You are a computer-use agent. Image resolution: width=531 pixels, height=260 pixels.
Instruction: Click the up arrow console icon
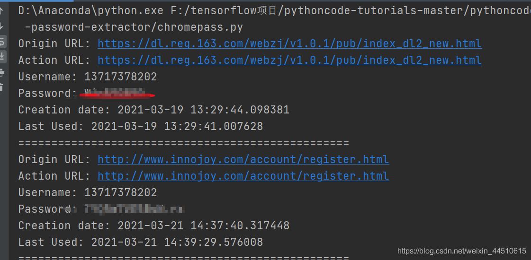pyautogui.click(x=2, y=10)
